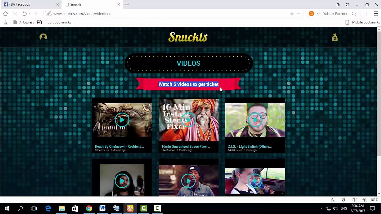The image size is (381, 214).
Task: Open the three-dot vertical menu
Action: click(x=366, y=14)
